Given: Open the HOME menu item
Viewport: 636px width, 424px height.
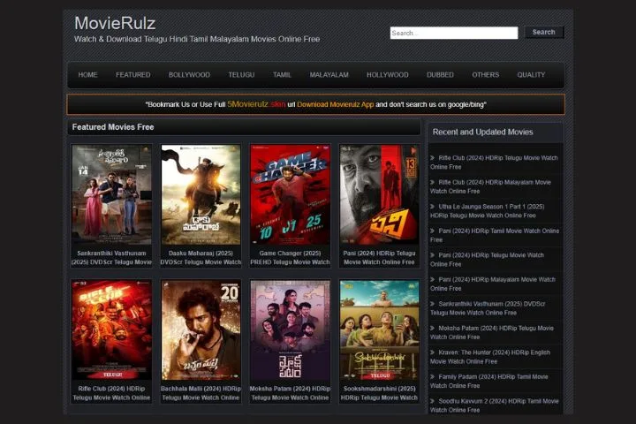Looking at the screenshot, I should click(87, 75).
